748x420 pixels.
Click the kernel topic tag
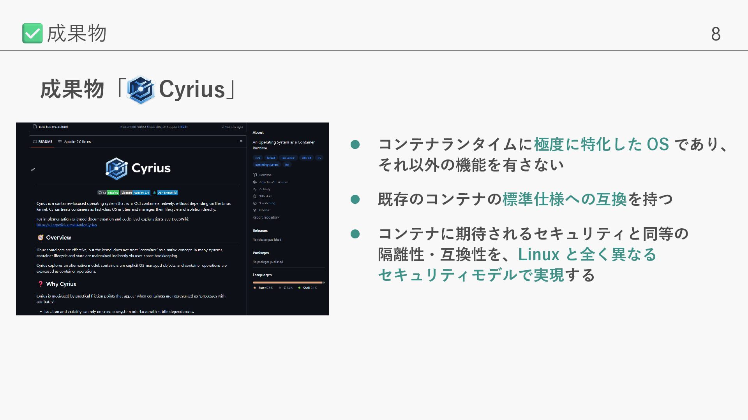pos(271,157)
